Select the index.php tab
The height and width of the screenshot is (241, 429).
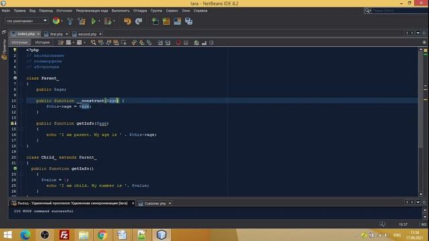tap(26, 34)
